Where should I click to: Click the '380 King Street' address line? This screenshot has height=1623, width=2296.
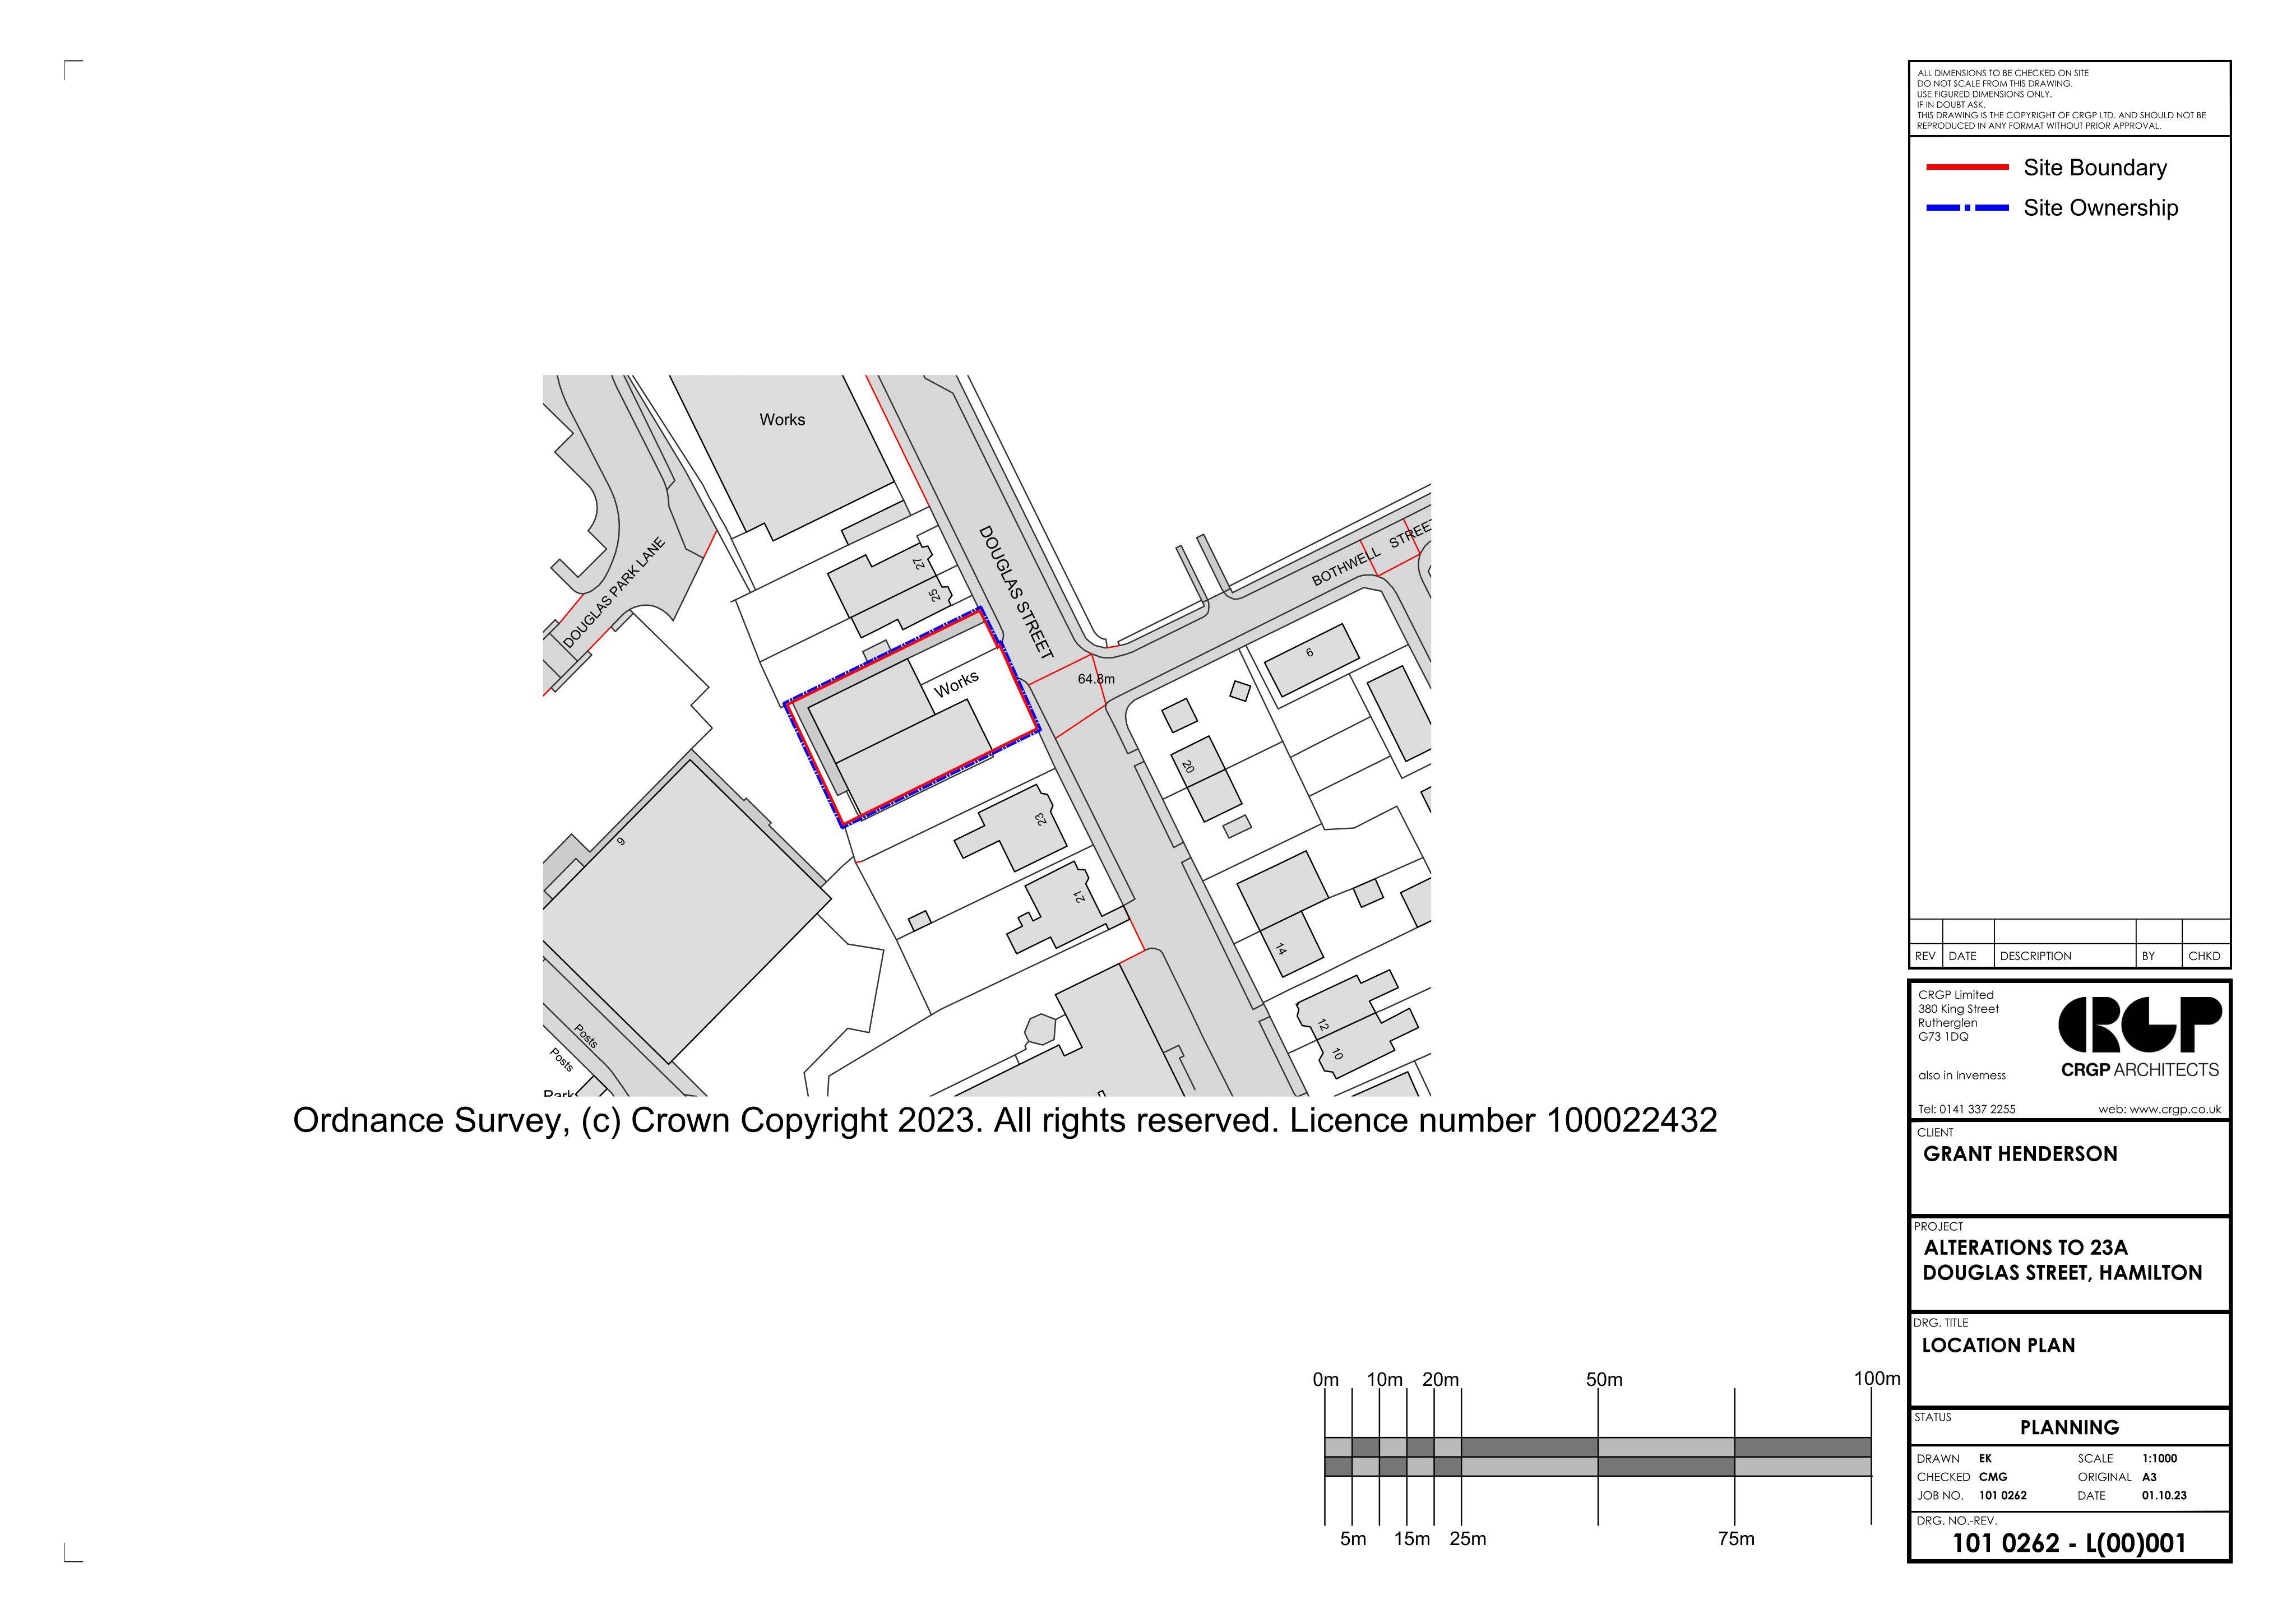[1958, 1009]
